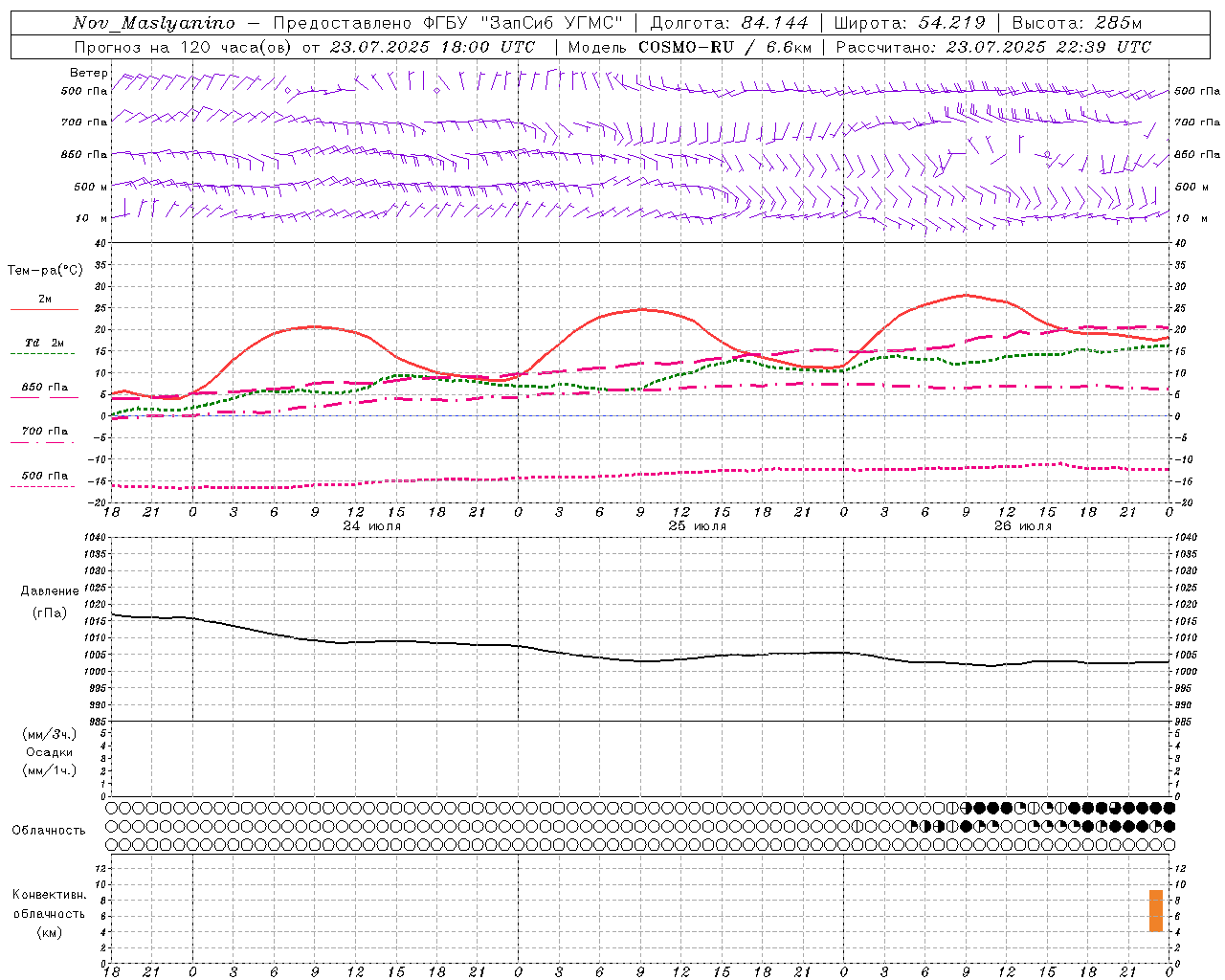Screen dimensions: 1225x980
Task: Select the elevation text Высота: 285м
Action: tap(1077, 23)
